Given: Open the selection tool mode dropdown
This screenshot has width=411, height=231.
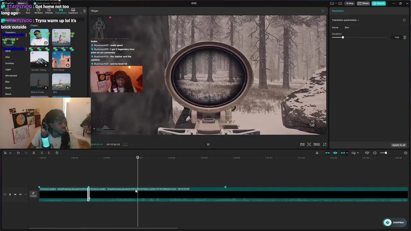Looking at the screenshot, I should click(x=10, y=153).
